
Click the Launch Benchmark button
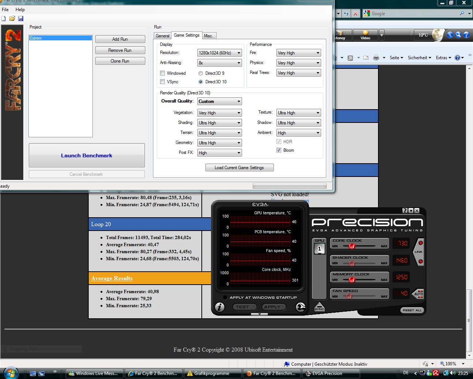87,155
